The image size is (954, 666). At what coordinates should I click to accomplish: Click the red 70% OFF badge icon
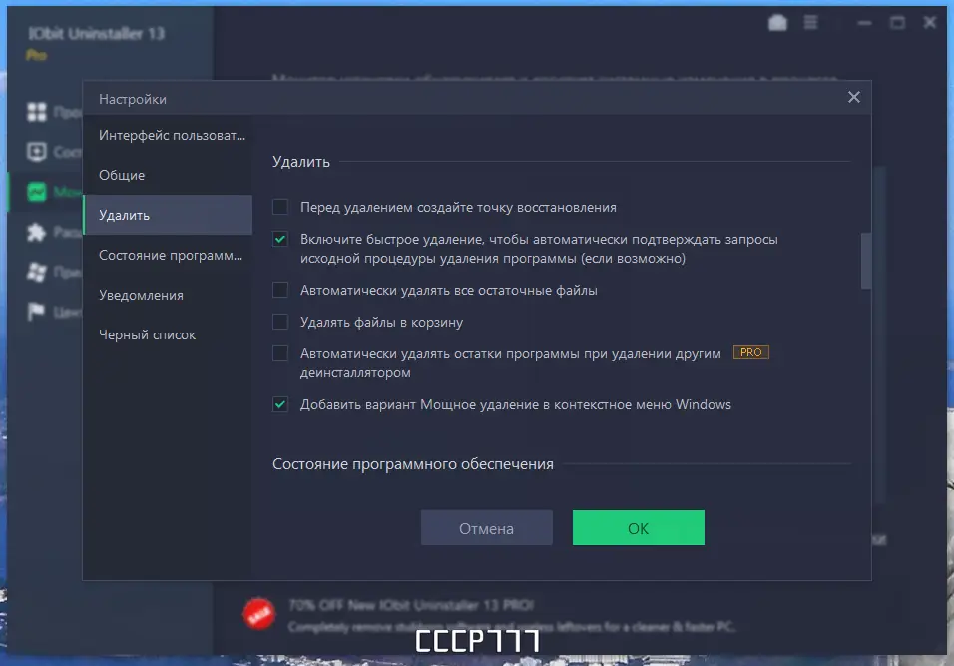tap(258, 613)
